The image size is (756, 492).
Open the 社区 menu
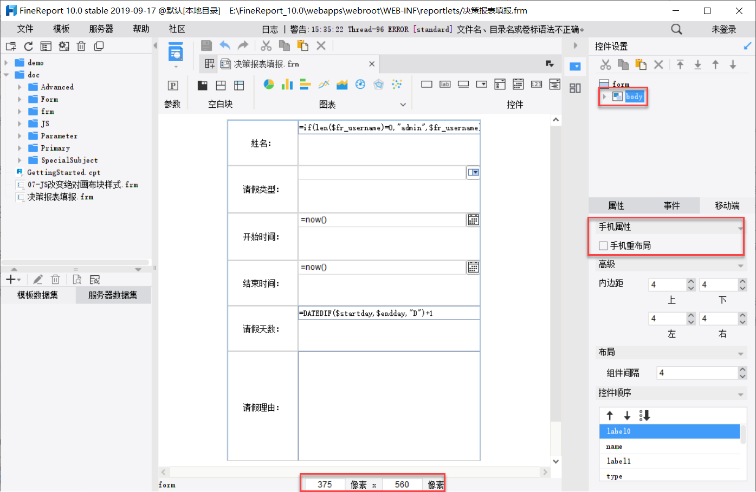coord(177,29)
